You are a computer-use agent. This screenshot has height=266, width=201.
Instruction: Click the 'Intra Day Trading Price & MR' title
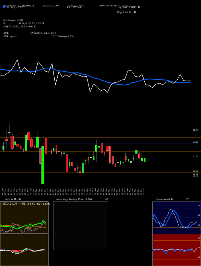pyautogui.click(x=74, y=199)
